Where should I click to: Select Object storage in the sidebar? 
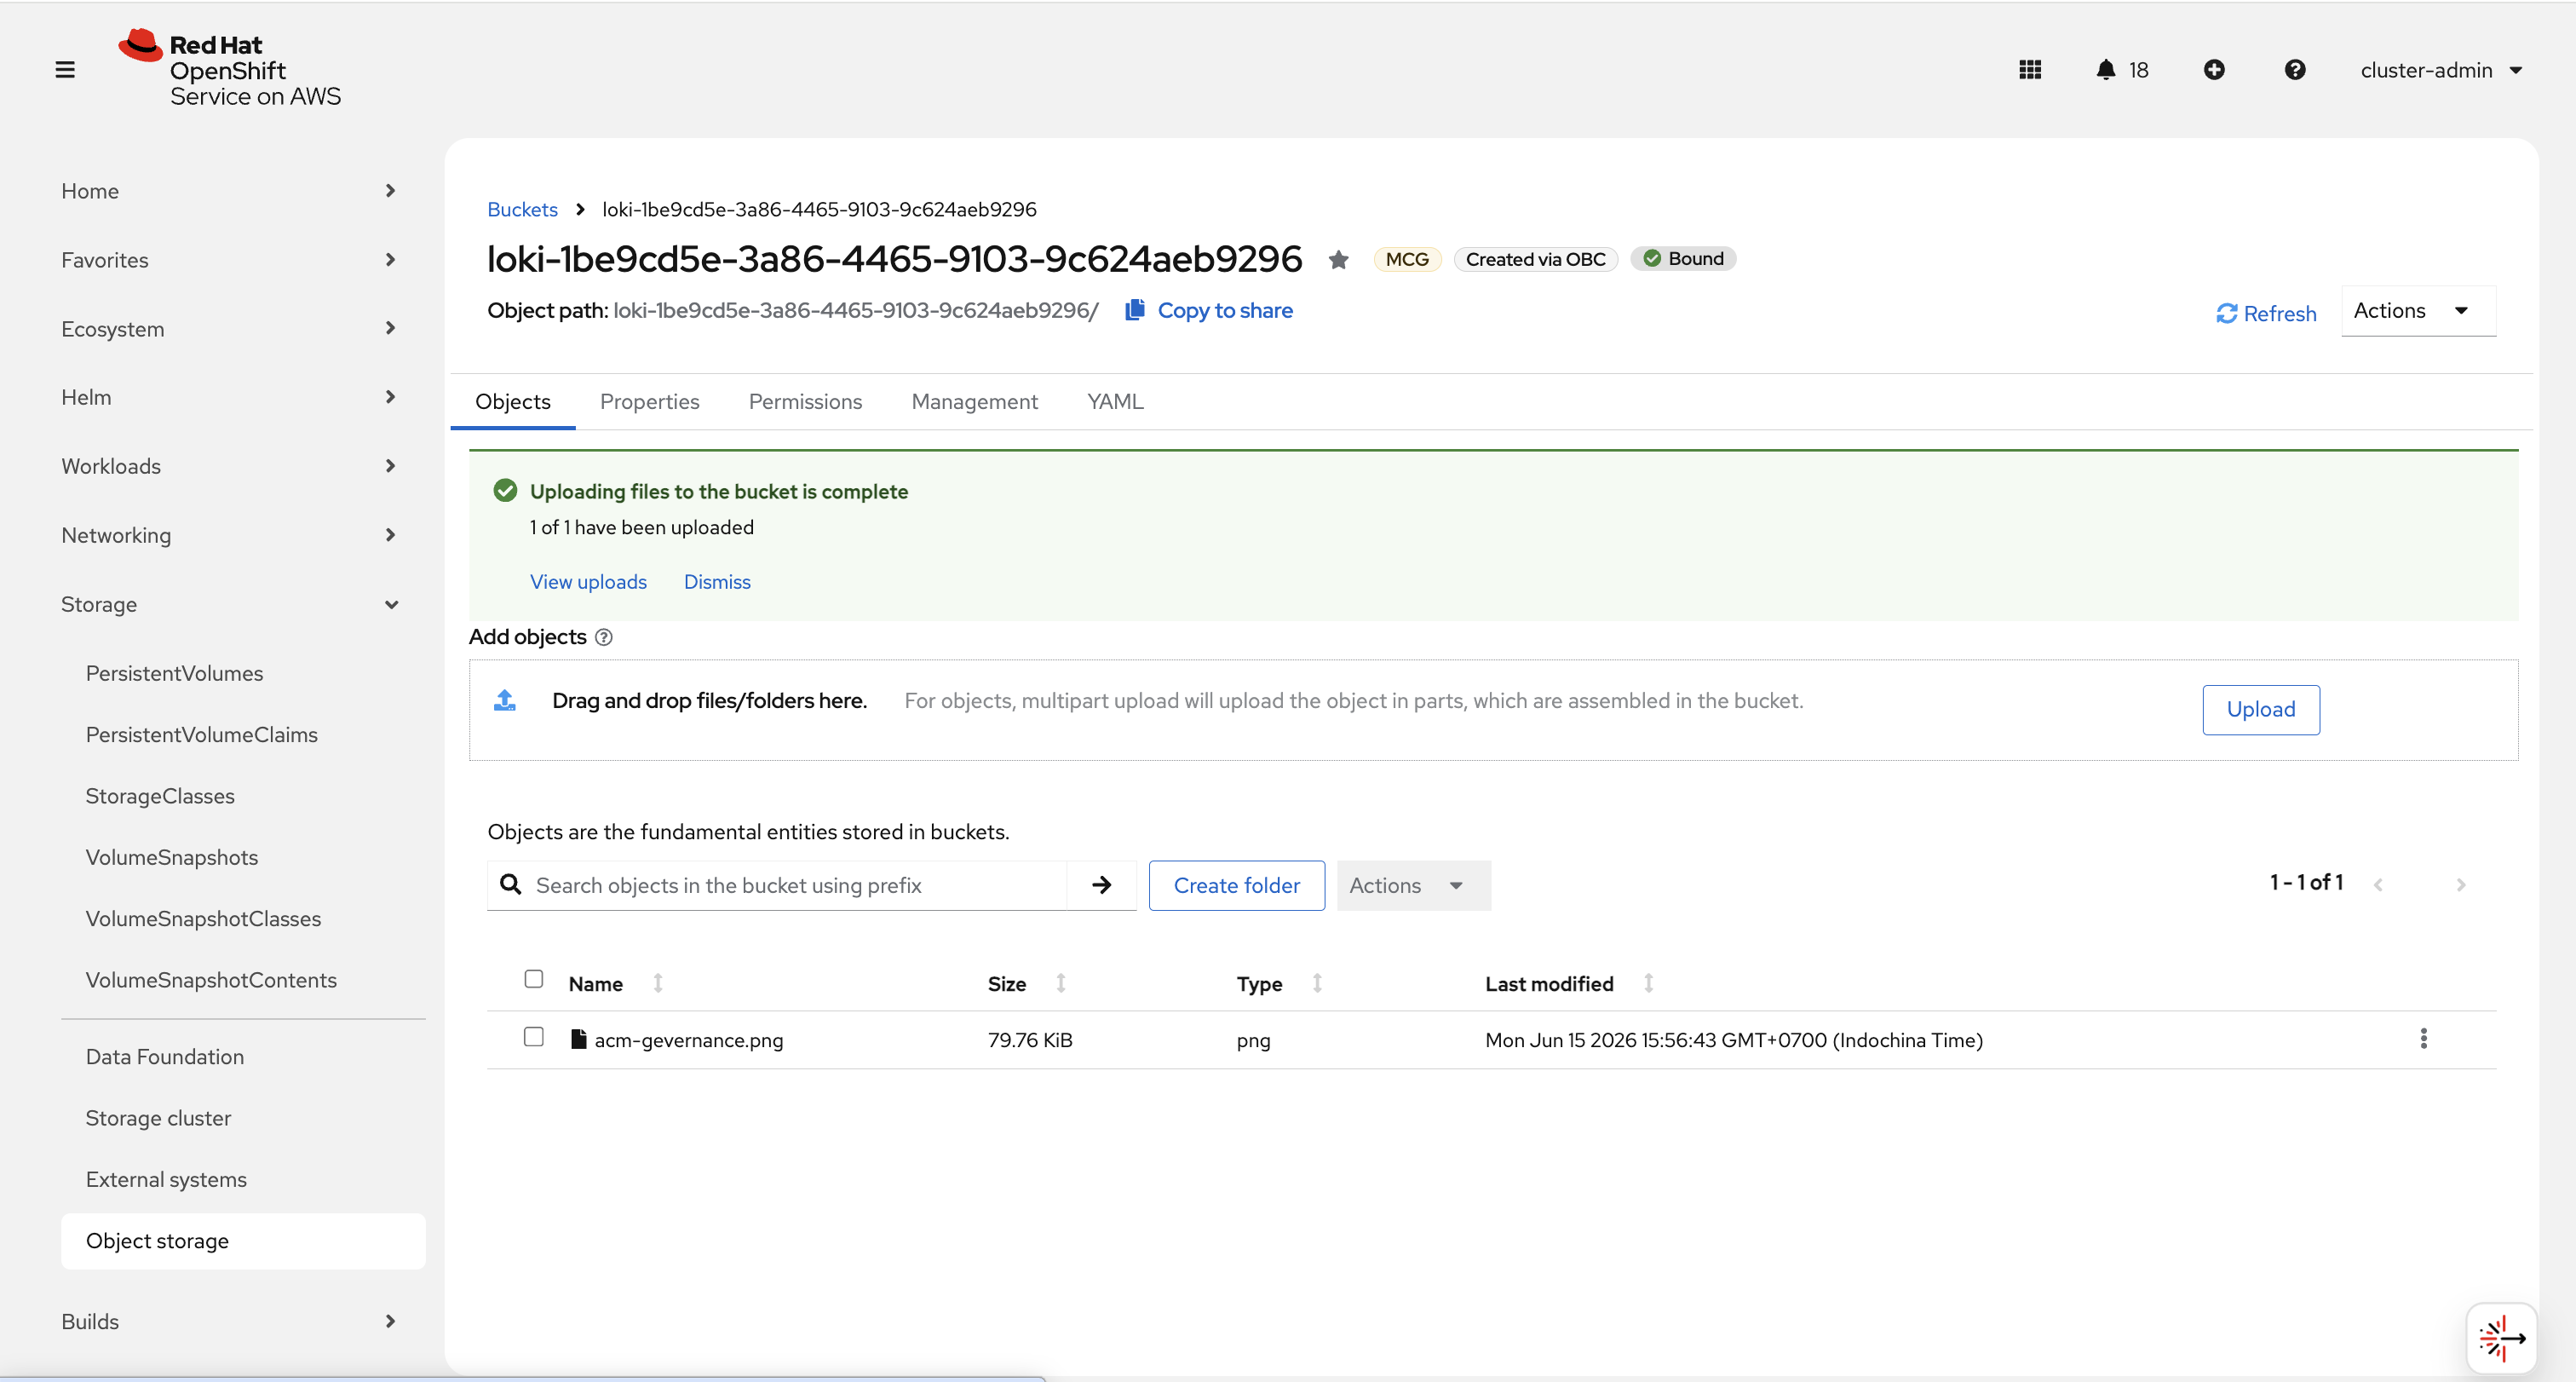point(243,1241)
